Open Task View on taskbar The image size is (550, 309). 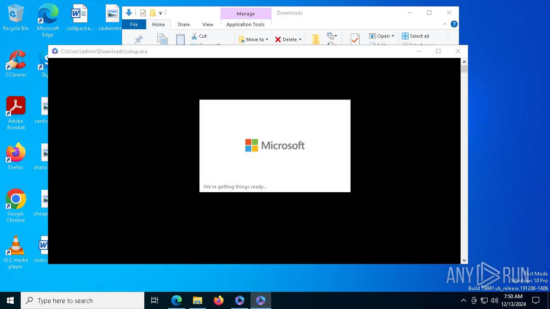pos(155,300)
